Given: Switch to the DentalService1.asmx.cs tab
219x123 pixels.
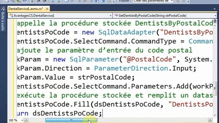Looking at the screenshot, I should tap(26, 9).
